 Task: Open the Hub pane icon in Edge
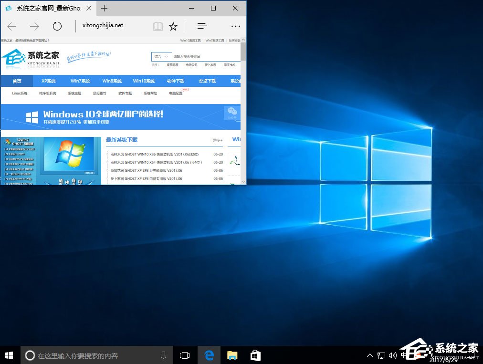pyautogui.click(x=202, y=26)
